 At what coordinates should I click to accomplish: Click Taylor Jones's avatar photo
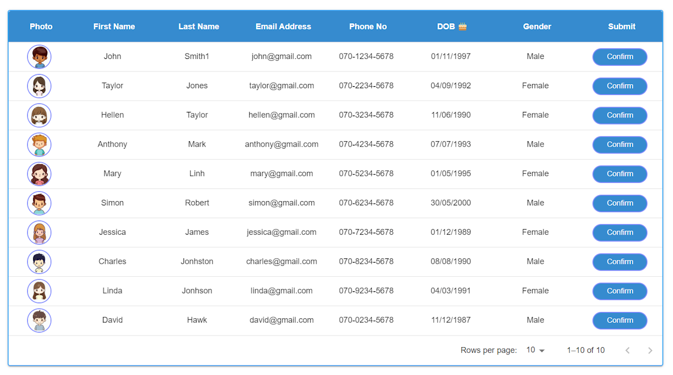[39, 86]
